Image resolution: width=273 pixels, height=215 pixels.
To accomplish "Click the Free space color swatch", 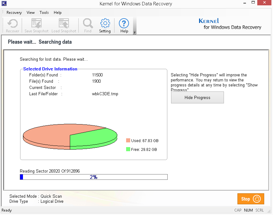I will tap(128, 149).
